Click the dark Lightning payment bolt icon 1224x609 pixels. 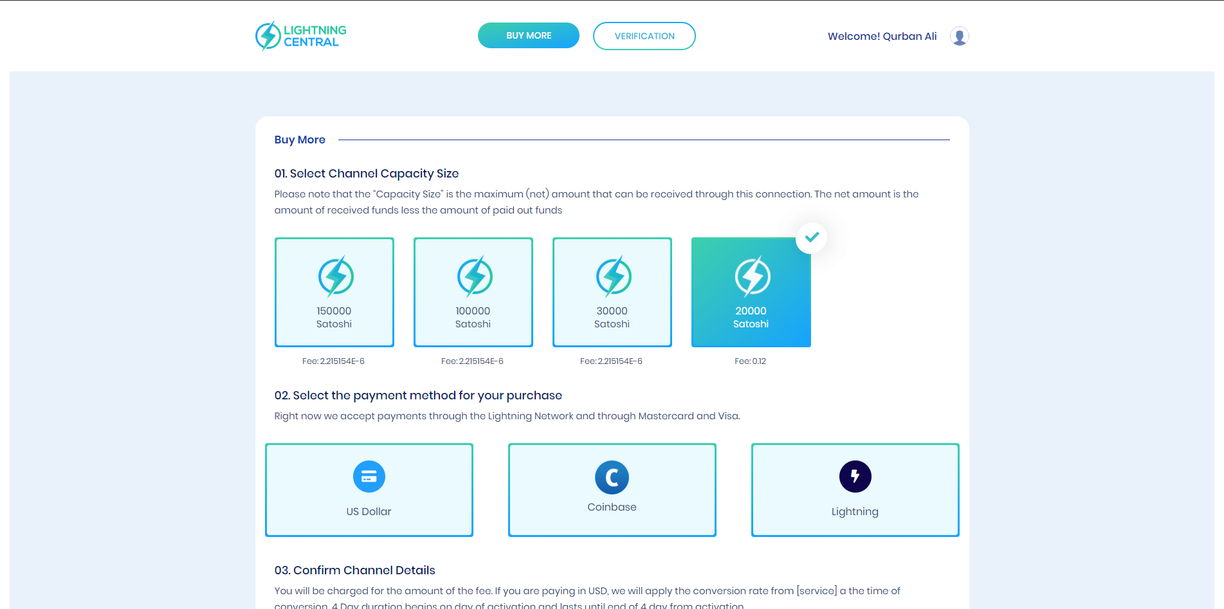(855, 477)
